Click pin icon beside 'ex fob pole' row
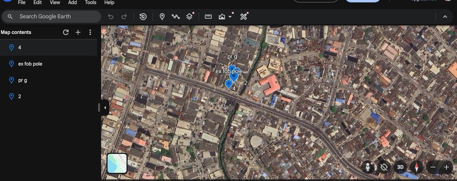The height and width of the screenshot is (181, 457). (11, 64)
